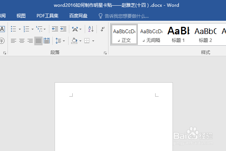The image size is (226, 151).
Task: Click the enclosed character icon
Action: tap(2, 41)
